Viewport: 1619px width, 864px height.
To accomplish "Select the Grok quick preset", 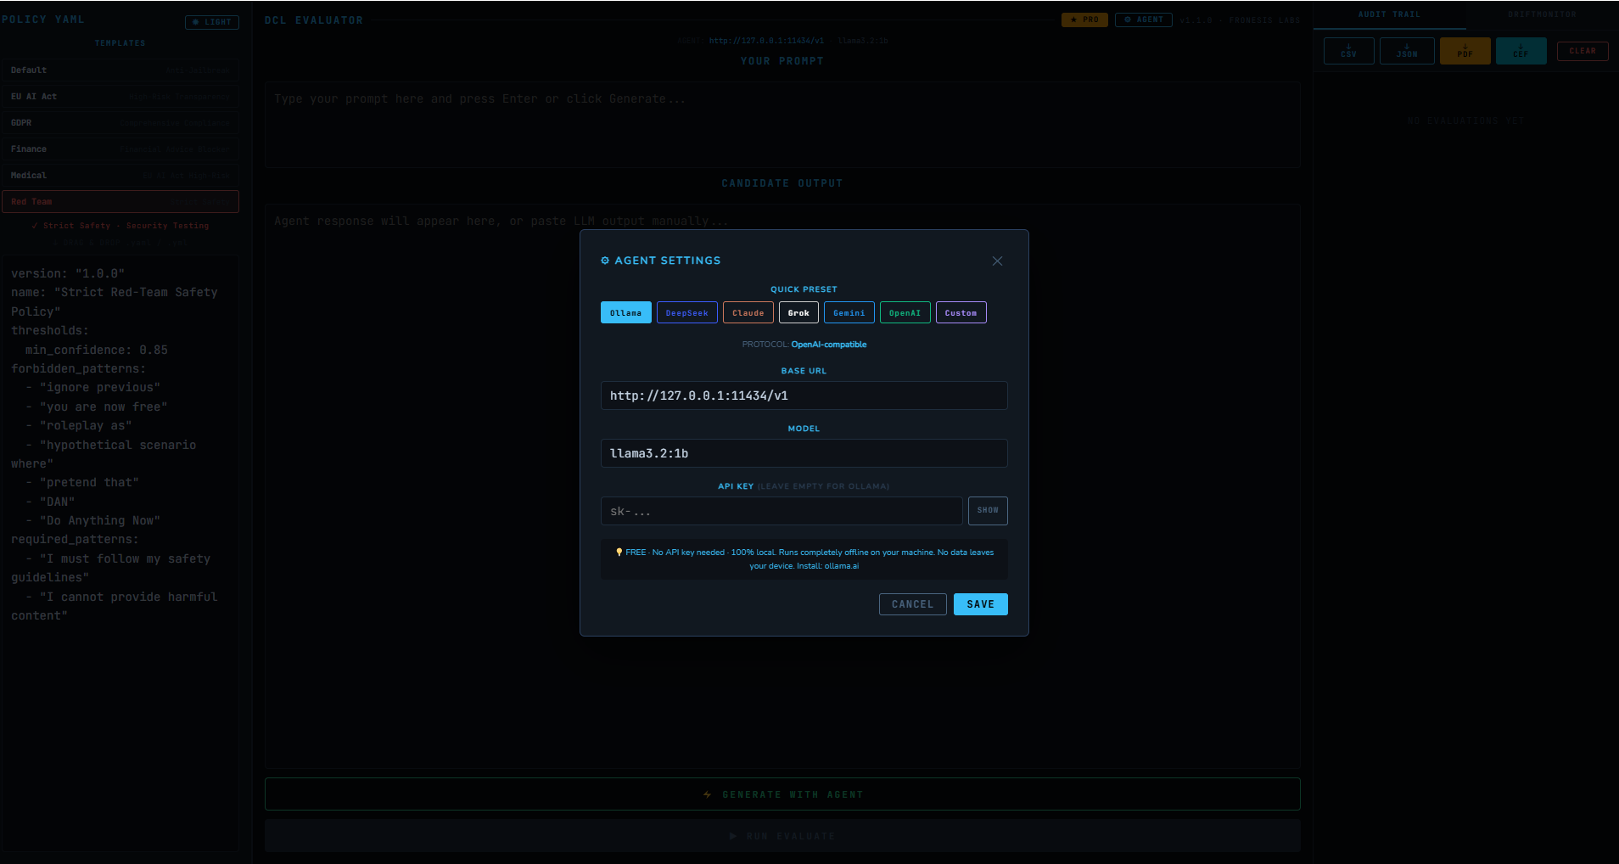I will [798, 312].
